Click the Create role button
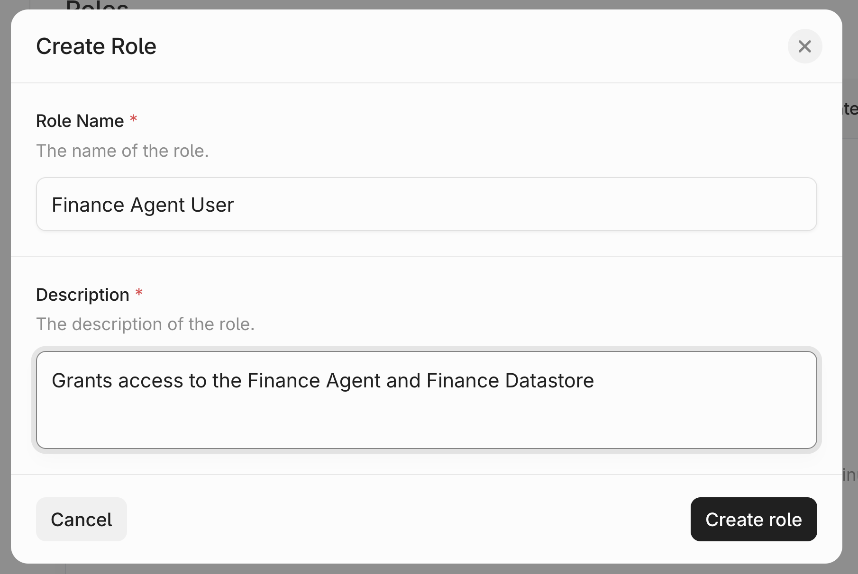 (x=753, y=519)
